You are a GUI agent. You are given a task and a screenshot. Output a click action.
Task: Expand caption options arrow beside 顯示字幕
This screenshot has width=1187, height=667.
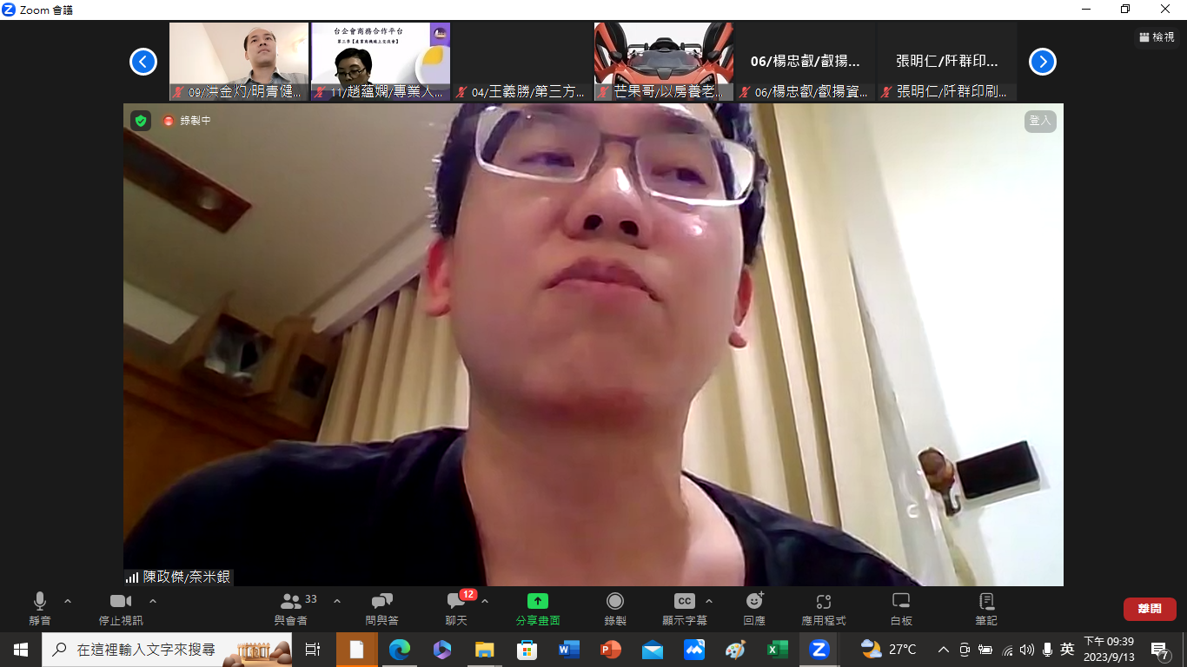point(709,601)
